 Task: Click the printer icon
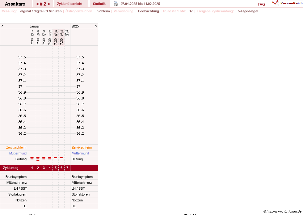[x=116, y=4]
